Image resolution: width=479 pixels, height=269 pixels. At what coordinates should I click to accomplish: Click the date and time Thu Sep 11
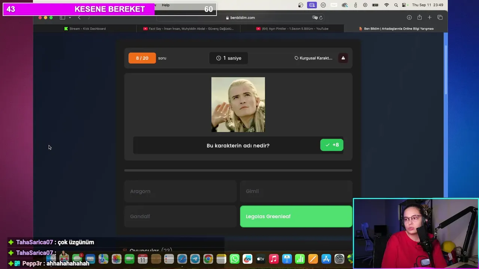[x=428, y=5]
